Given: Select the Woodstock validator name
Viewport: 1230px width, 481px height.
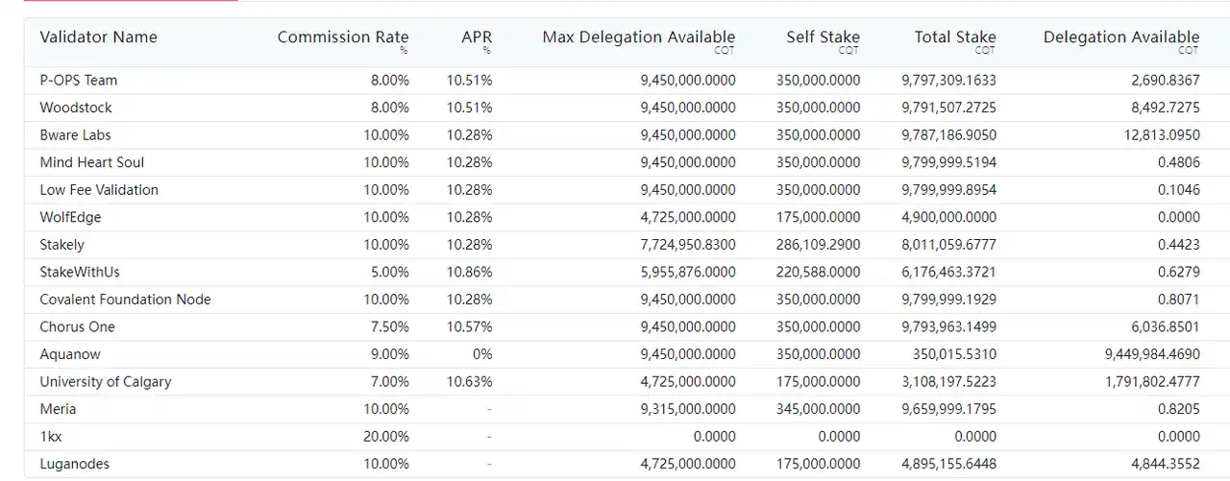Looking at the screenshot, I should [x=76, y=108].
